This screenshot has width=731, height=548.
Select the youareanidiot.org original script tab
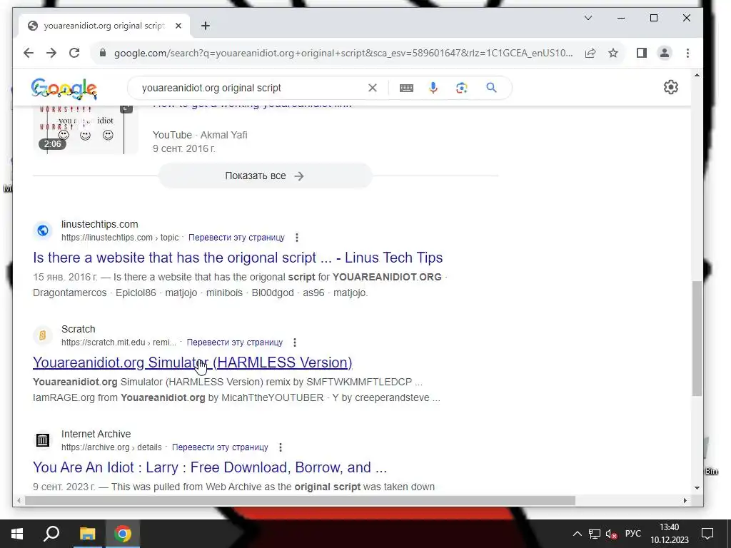click(104, 26)
